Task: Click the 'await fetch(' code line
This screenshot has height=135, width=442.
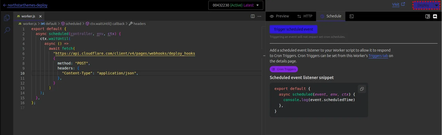Action: [x=62, y=48]
